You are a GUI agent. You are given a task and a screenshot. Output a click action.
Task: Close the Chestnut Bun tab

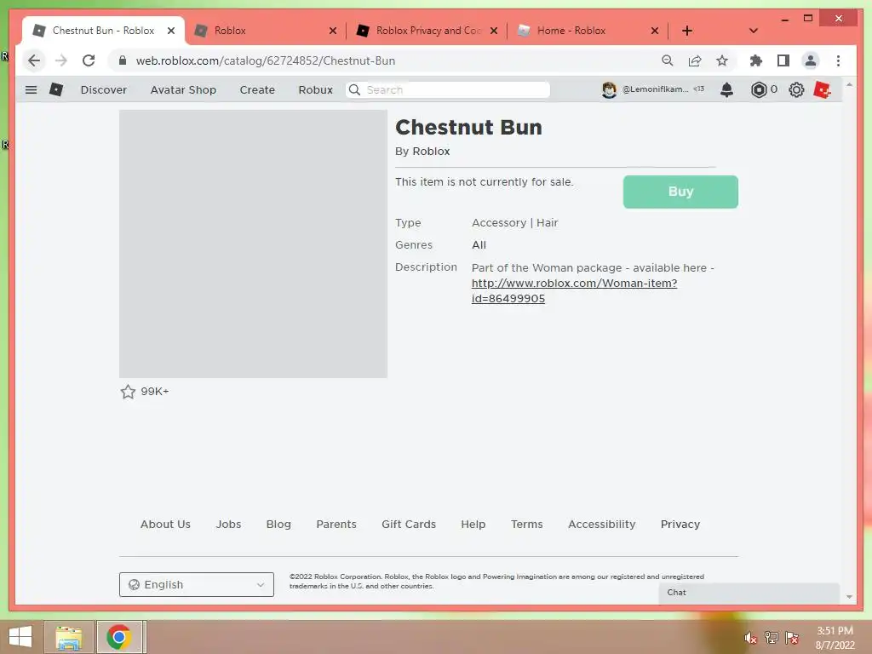coord(171,31)
